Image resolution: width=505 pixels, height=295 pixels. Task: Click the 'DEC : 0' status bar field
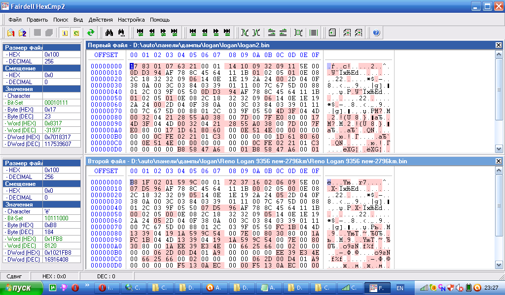(x=106, y=276)
